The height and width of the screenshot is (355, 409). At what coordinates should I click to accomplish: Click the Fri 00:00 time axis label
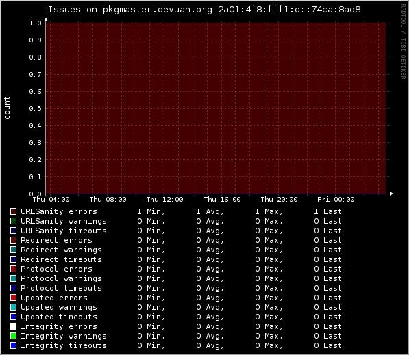coord(336,200)
